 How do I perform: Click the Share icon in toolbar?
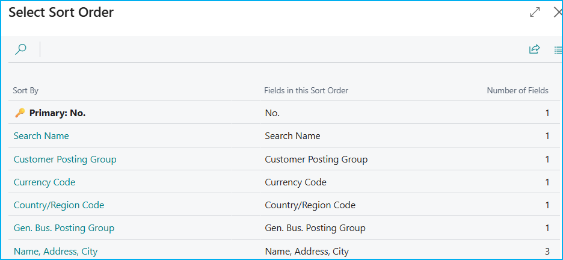534,49
